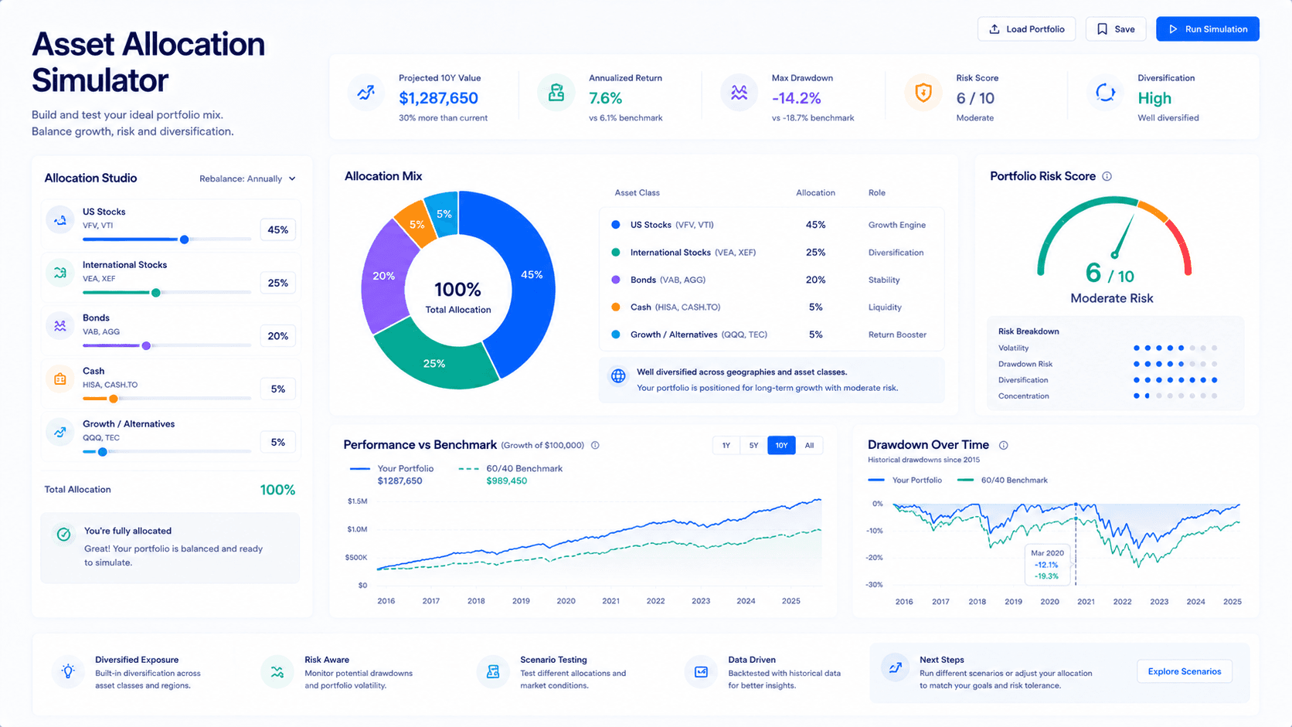Screen dimensions: 1292x727
Task: Click the 60/40 Benchmark legend in performance chart
Action: [511, 474]
